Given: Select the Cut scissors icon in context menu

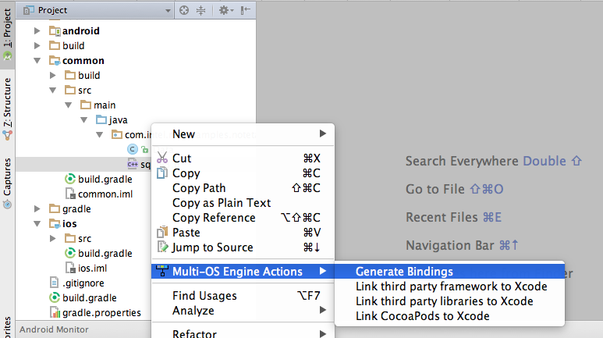Looking at the screenshot, I should coord(162,158).
